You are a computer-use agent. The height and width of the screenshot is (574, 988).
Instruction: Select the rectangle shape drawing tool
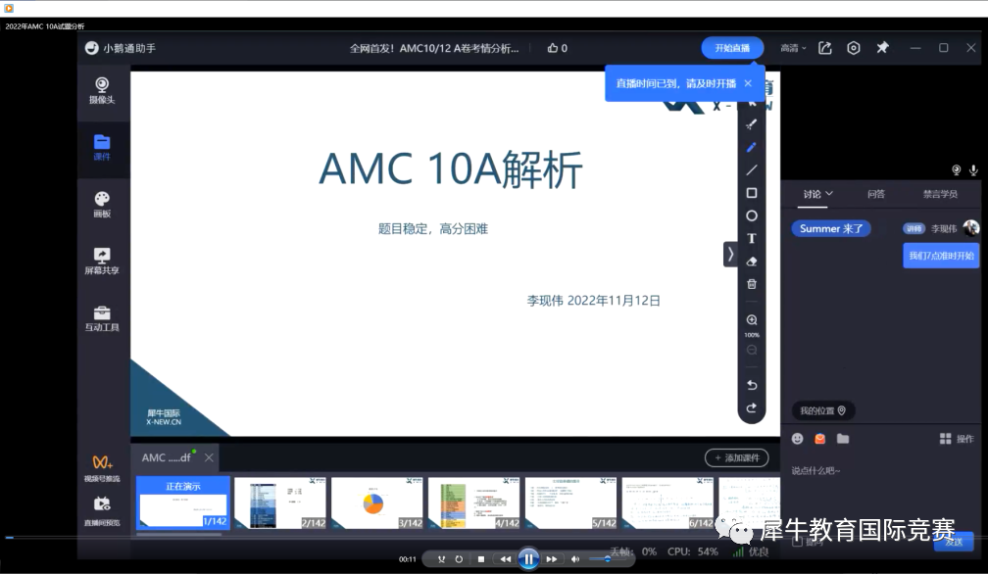coord(752,193)
